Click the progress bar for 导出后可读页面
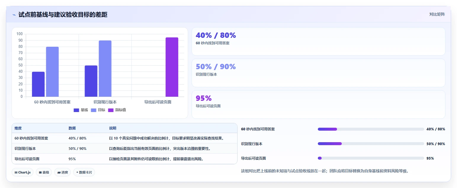457x188 pixels. 371,158
